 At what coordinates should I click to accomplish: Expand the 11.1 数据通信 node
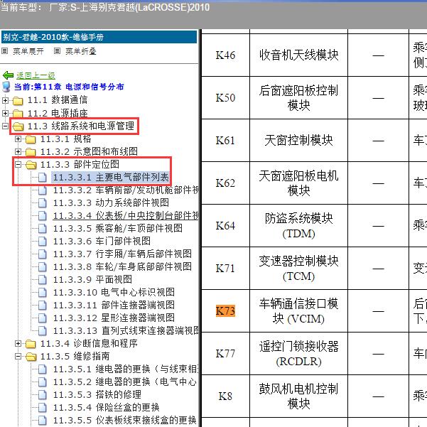point(5,100)
